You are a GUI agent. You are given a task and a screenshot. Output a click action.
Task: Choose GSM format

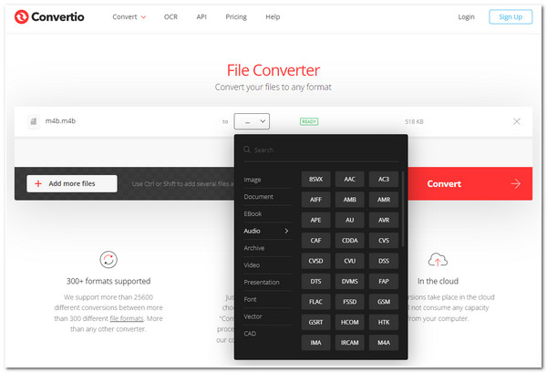pyautogui.click(x=384, y=302)
